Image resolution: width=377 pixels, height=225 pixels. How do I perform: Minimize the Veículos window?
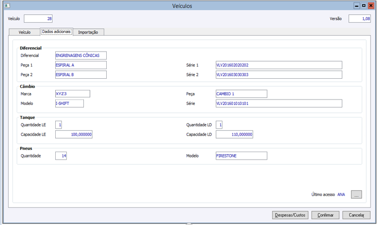[356, 5]
